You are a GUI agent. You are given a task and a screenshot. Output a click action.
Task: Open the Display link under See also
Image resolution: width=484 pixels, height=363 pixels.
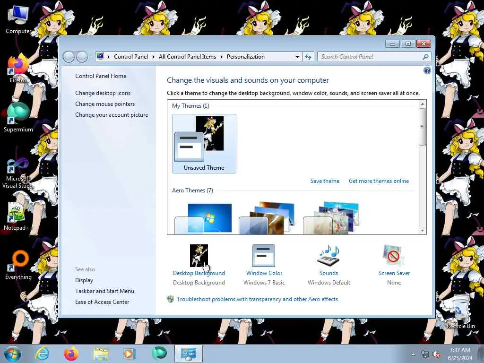click(x=84, y=280)
